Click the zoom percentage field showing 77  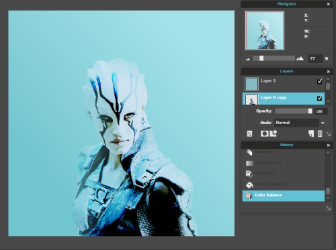pos(315,58)
